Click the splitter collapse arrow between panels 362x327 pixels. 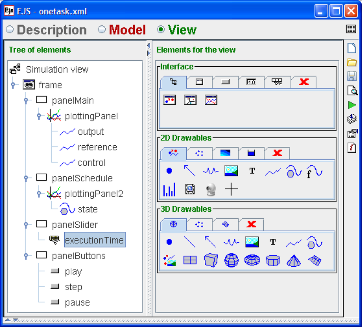[148, 46]
